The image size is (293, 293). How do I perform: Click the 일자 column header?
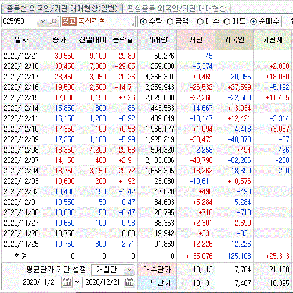coord(21,39)
